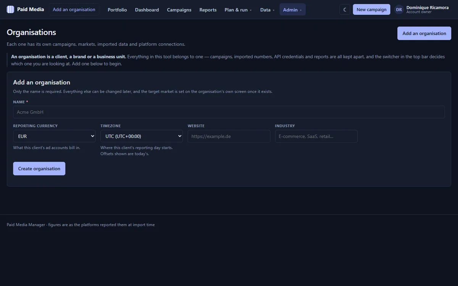Open the organisation switcher in top bar
Screen dimensions: 458x286
[x=74, y=10]
